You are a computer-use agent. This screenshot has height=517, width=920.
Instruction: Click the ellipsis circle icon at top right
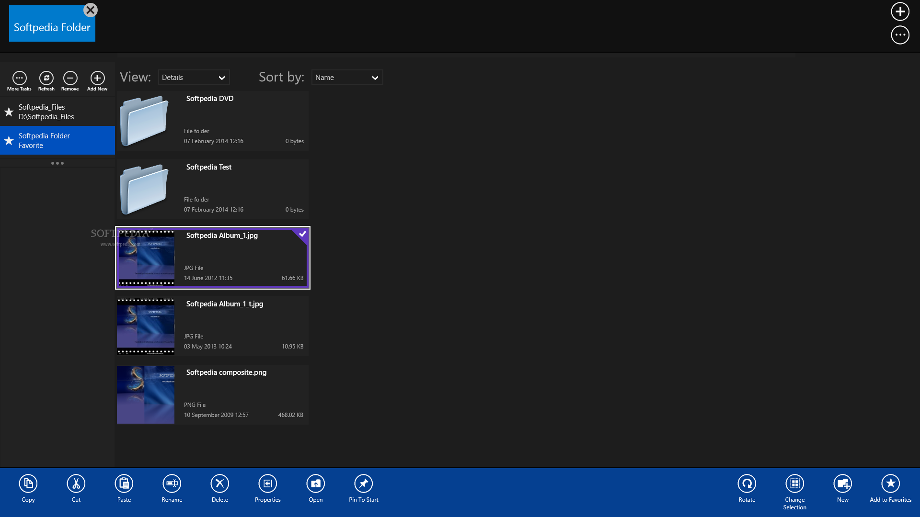pos(900,35)
